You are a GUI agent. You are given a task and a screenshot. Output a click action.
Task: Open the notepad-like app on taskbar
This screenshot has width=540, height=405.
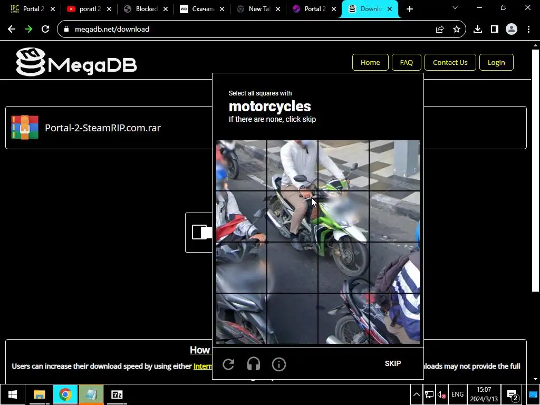point(91,394)
